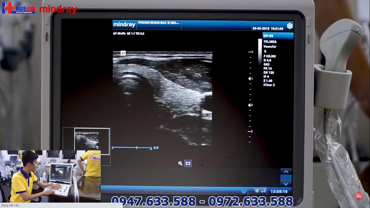
Task: Click the focus arrow at depth 1
Action: pyautogui.click(x=250, y=79)
